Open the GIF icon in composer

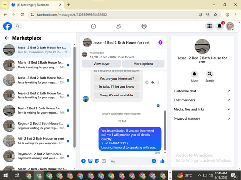pyautogui.click(x=104, y=161)
